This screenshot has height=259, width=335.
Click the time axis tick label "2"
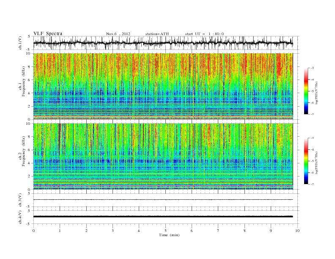coord(86,231)
